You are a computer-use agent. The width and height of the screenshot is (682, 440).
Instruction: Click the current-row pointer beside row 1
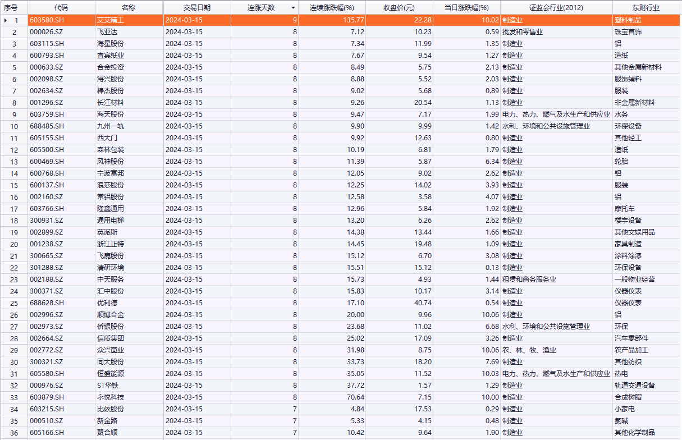point(6,20)
